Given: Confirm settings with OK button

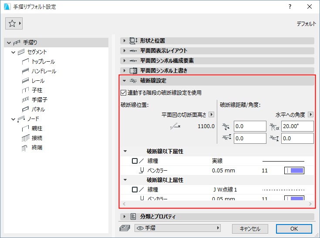Looking at the screenshot, I should tap(294, 229).
